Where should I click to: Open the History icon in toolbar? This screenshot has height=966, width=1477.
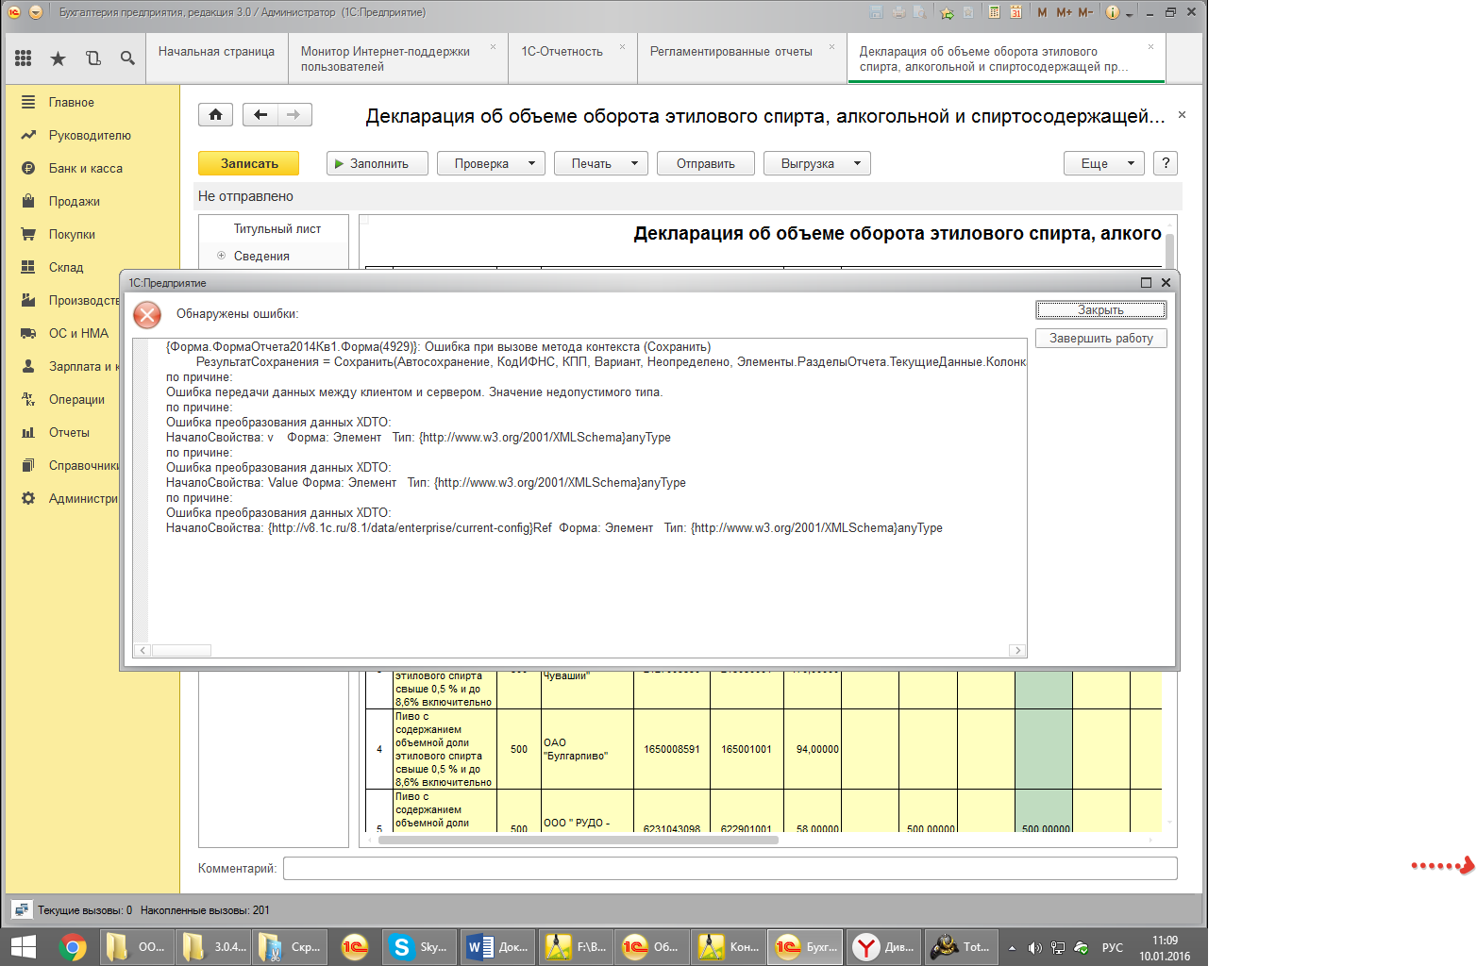(92, 58)
